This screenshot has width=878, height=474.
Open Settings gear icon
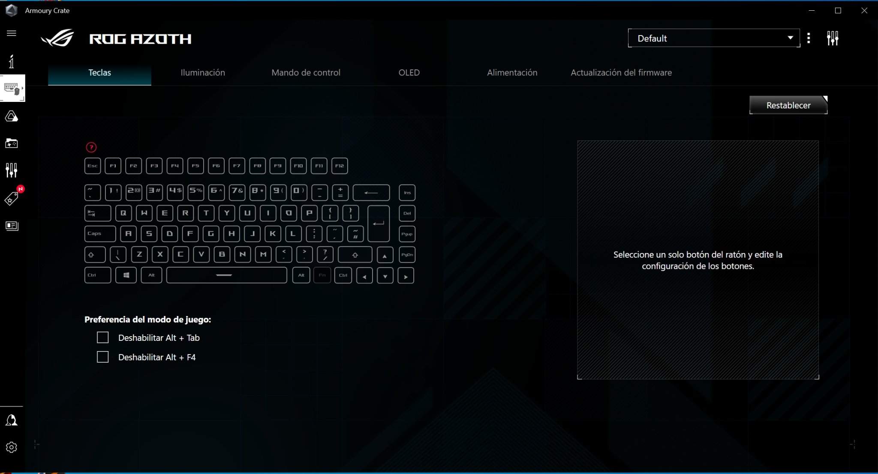tap(12, 447)
